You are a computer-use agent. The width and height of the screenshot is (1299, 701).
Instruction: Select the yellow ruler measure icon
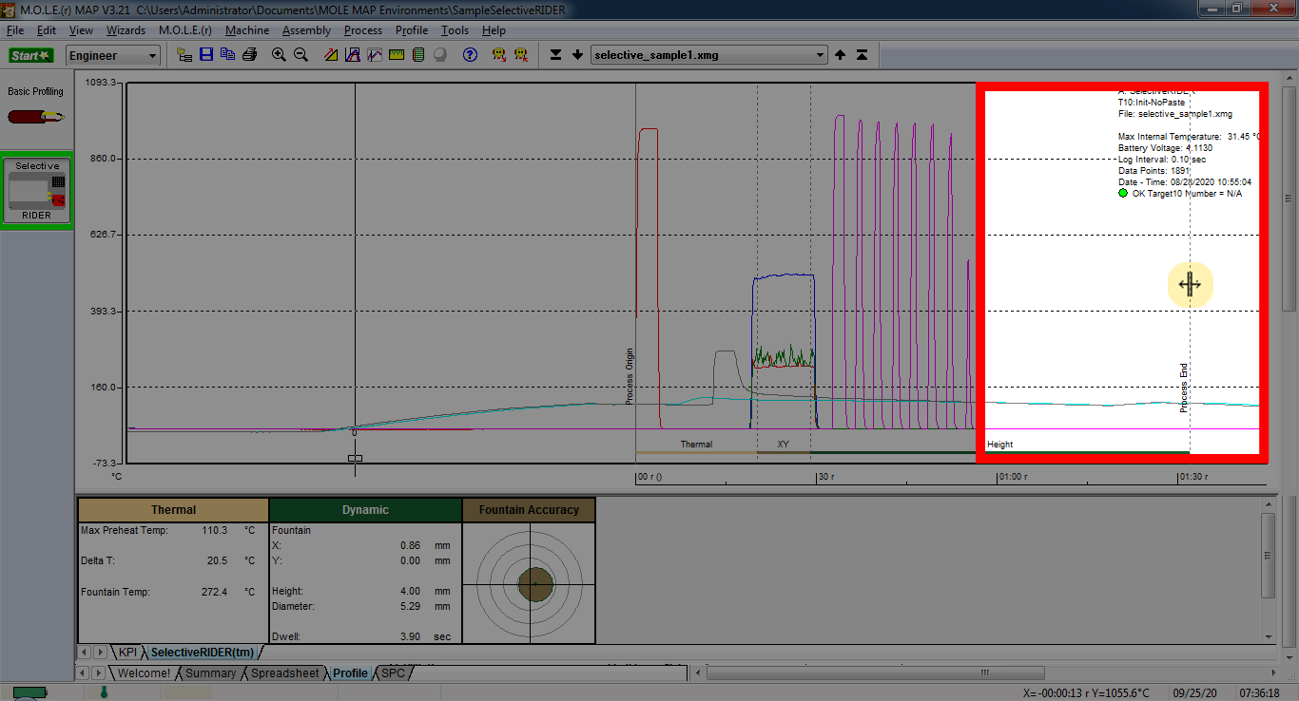[397, 55]
